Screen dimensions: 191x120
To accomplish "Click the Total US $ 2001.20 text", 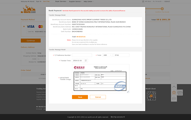I will [161, 20].
